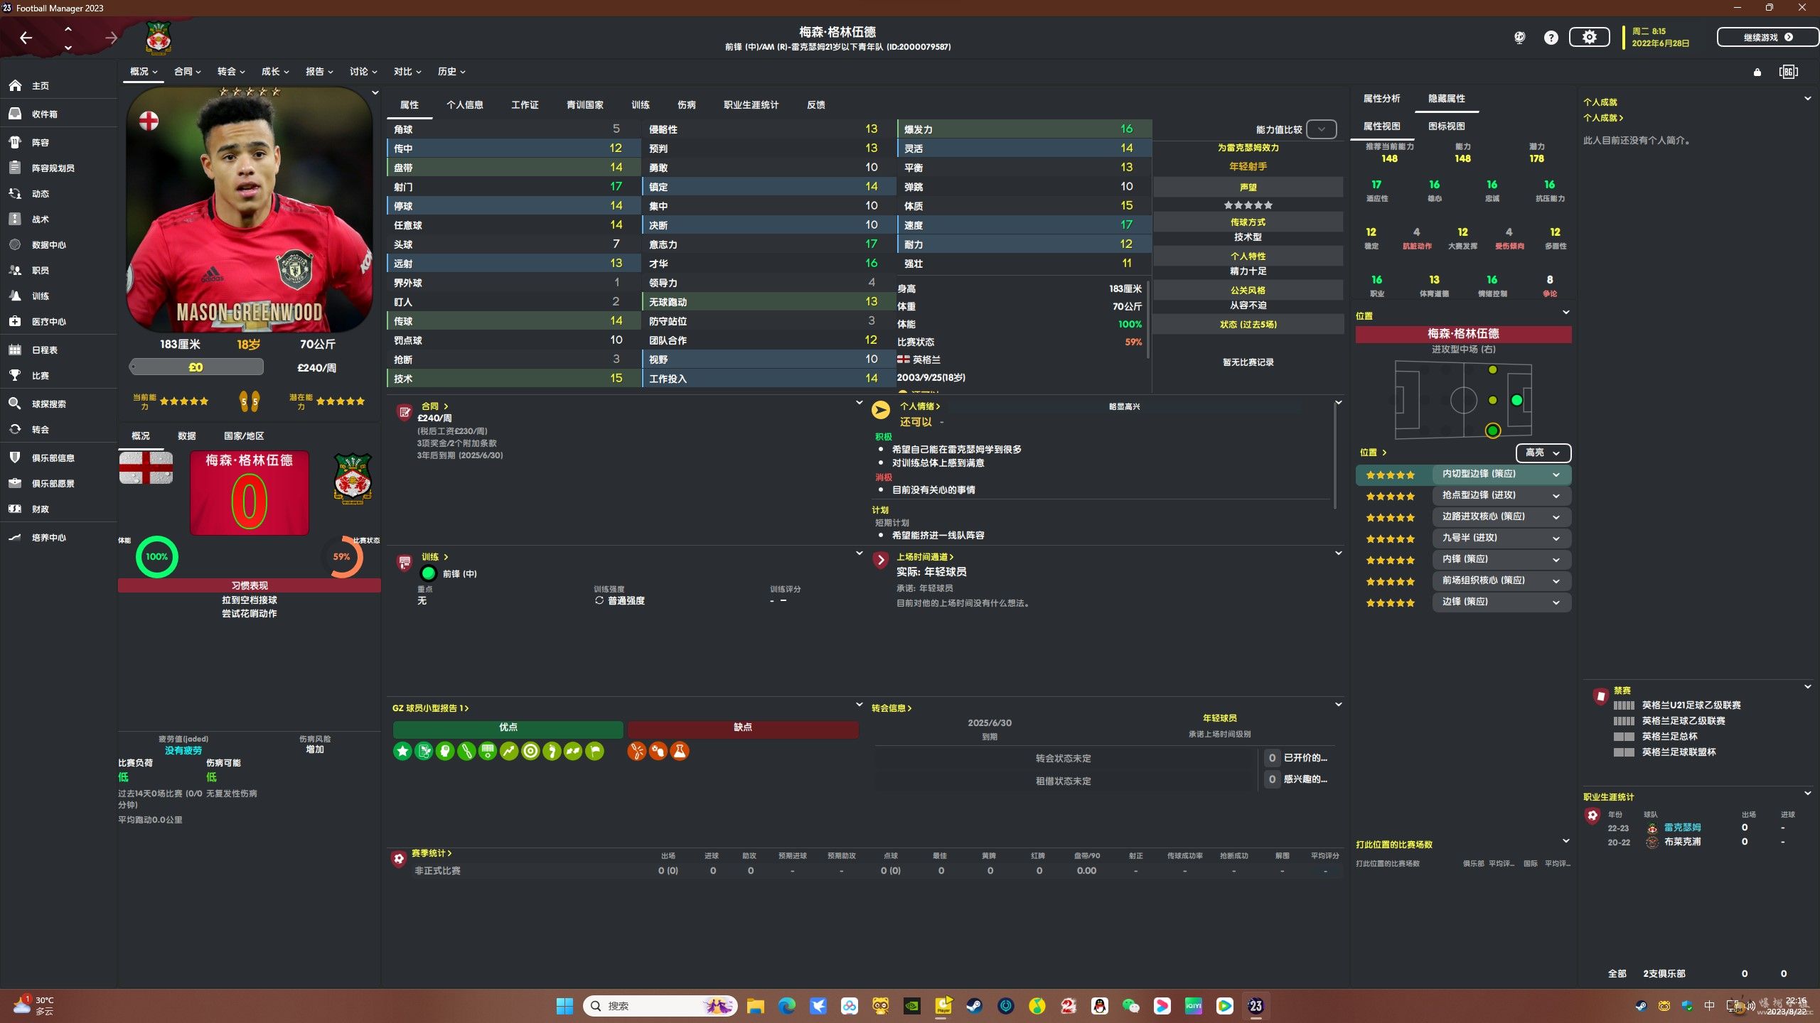
Task: Click the last orange flask weakness icon
Action: pyautogui.click(x=680, y=751)
